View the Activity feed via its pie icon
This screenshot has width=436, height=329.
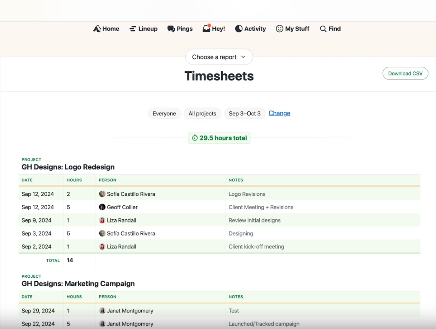238,28
